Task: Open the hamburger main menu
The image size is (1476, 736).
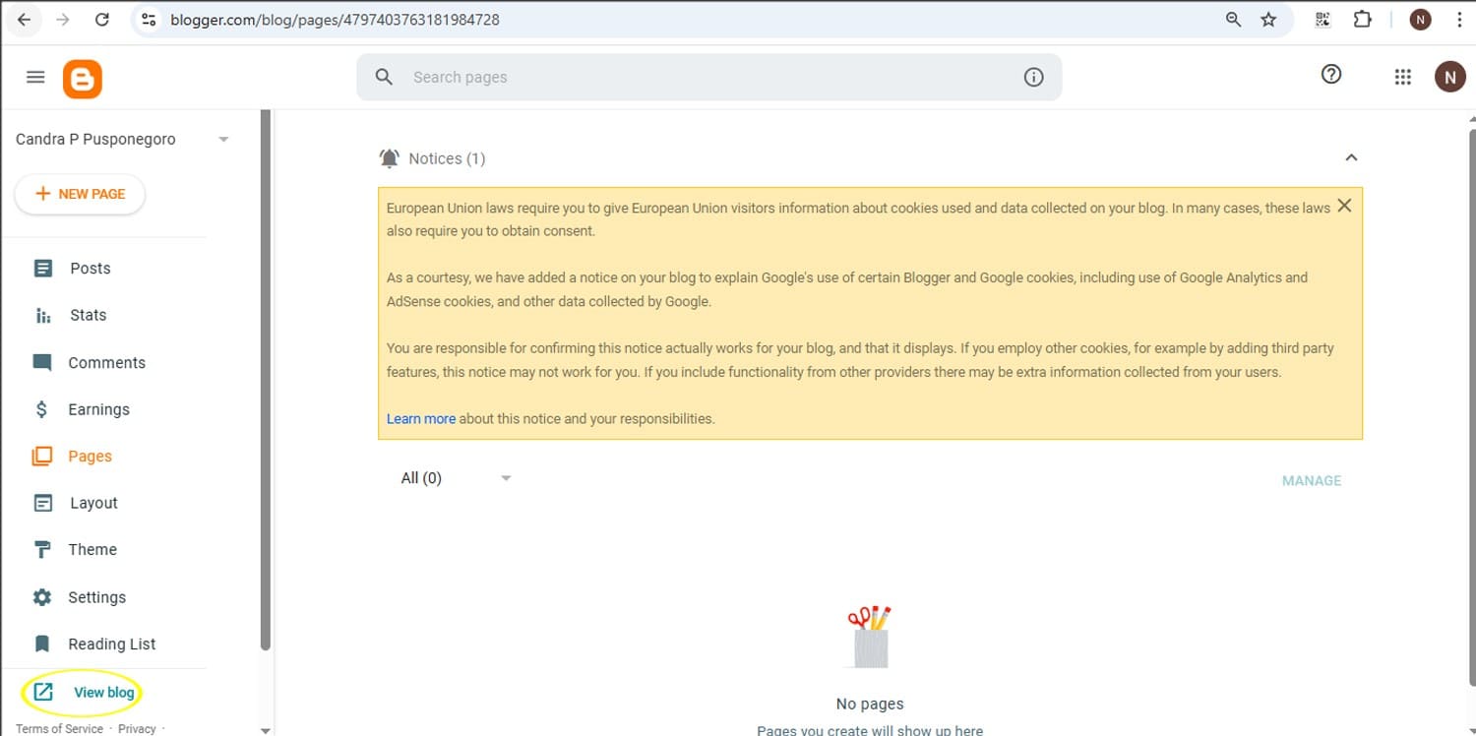Action: [35, 77]
